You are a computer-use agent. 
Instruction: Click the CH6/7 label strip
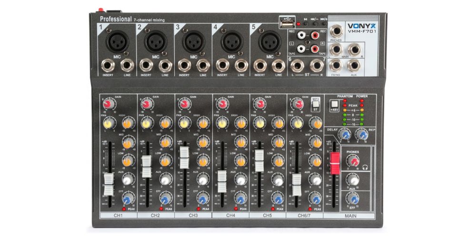click(x=305, y=216)
